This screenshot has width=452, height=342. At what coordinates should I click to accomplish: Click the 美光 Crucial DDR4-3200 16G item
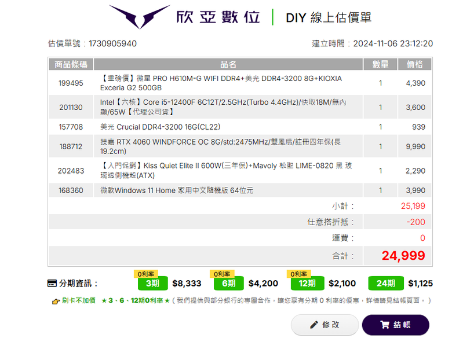point(161,127)
